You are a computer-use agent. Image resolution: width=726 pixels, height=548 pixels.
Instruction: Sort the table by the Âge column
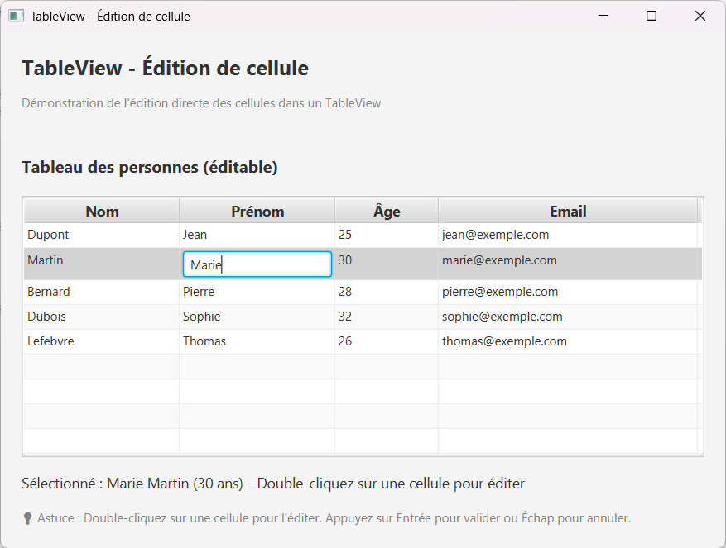point(386,211)
